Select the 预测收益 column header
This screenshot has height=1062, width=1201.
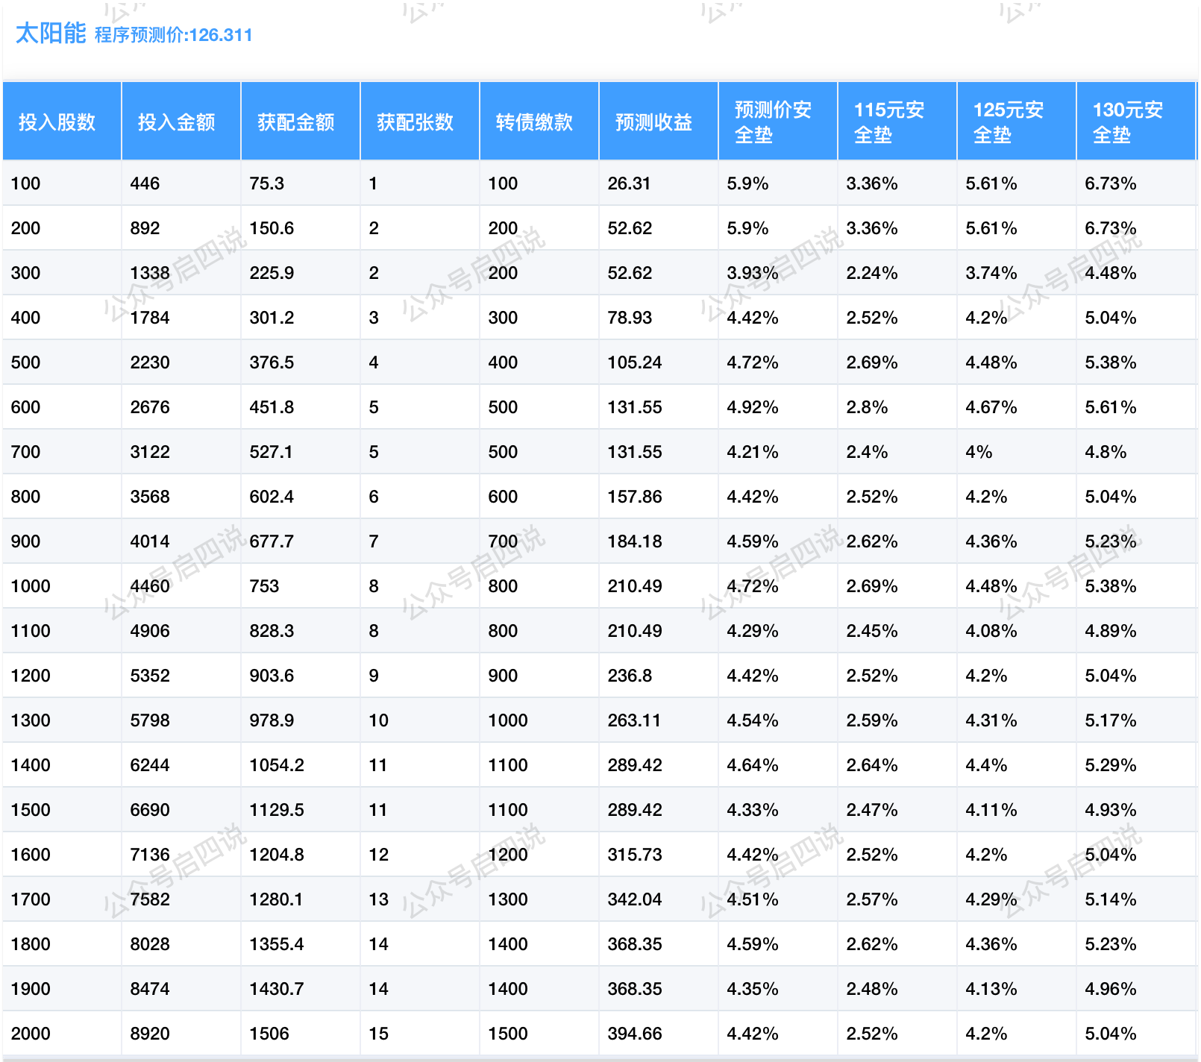pyautogui.click(x=654, y=122)
